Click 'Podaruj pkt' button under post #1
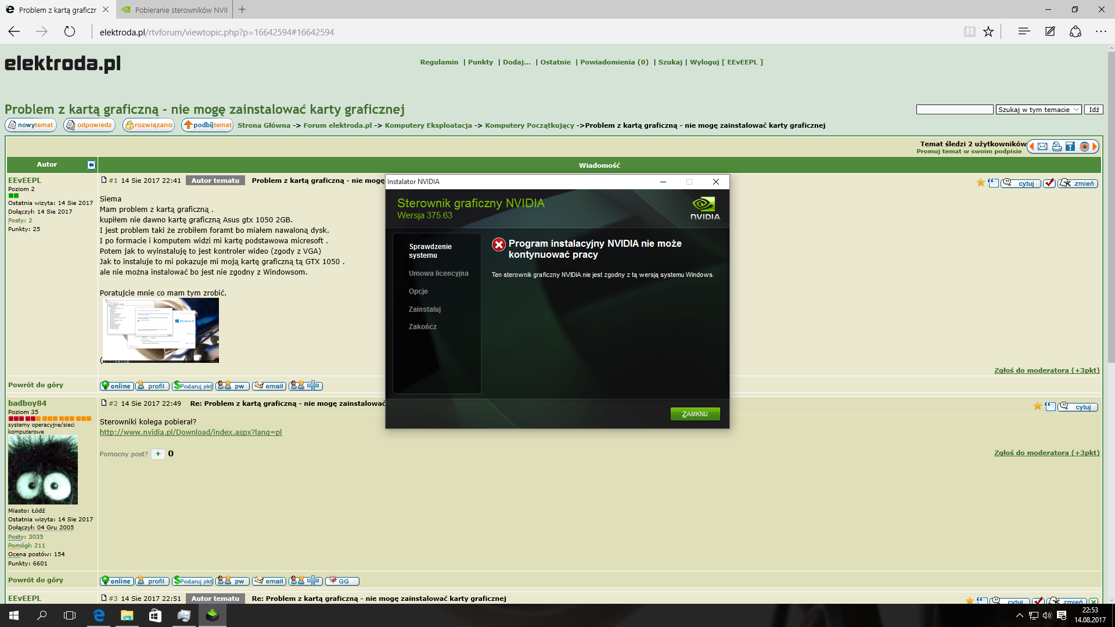This screenshot has height=627, width=1115. [193, 386]
